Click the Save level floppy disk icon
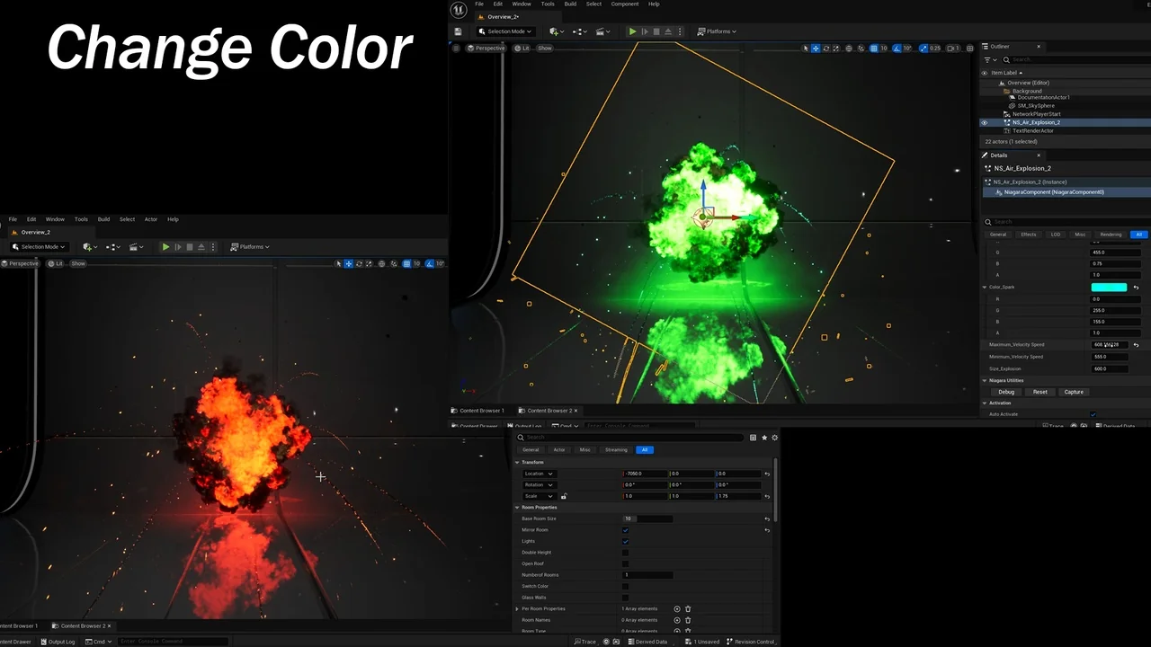 pyautogui.click(x=458, y=31)
